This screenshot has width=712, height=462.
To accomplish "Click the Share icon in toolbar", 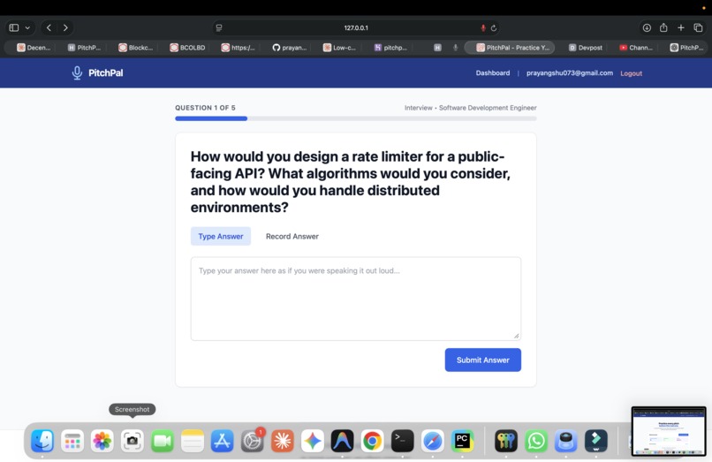I will pyautogui.click(x=663, y=27).
